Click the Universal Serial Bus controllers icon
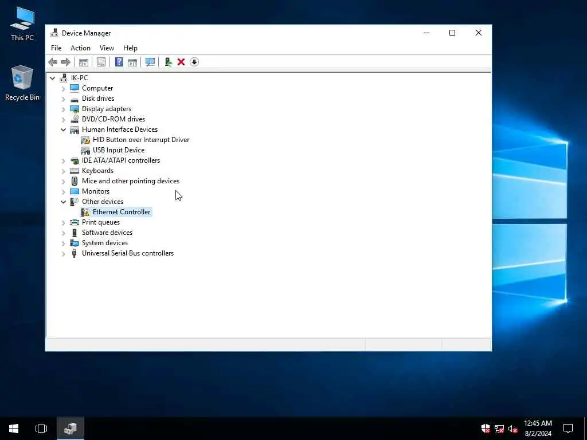This screenshot has width=587, height=440. pos(75,253)
